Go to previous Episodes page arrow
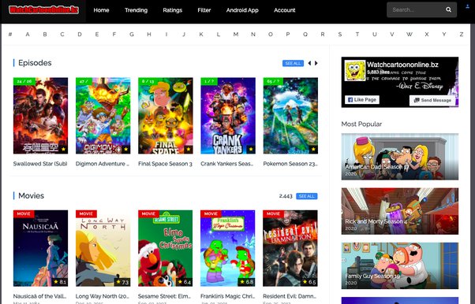This screenshot has width=475, height=304. click(x=309, y=63)
